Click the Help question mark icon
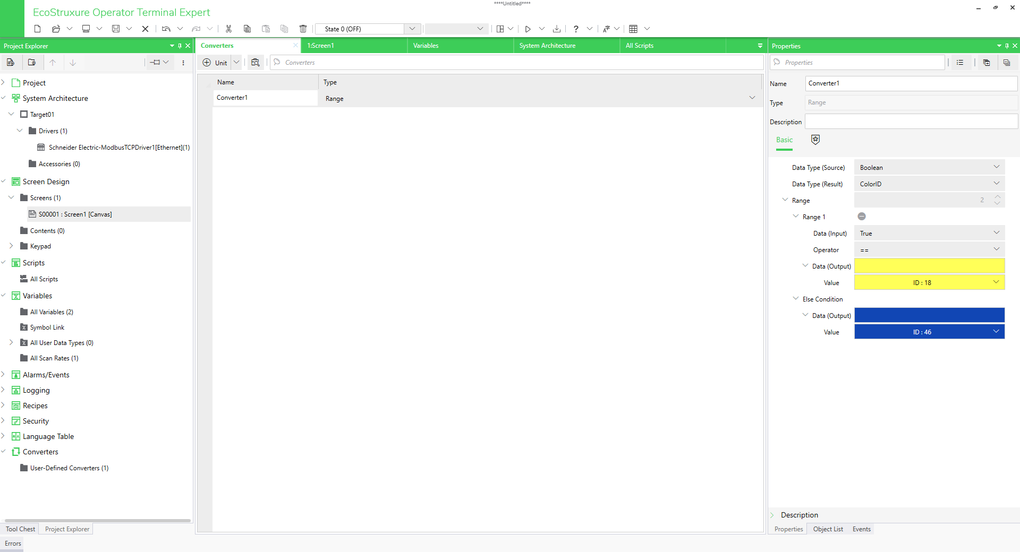1020x552 pixels. 576,29
